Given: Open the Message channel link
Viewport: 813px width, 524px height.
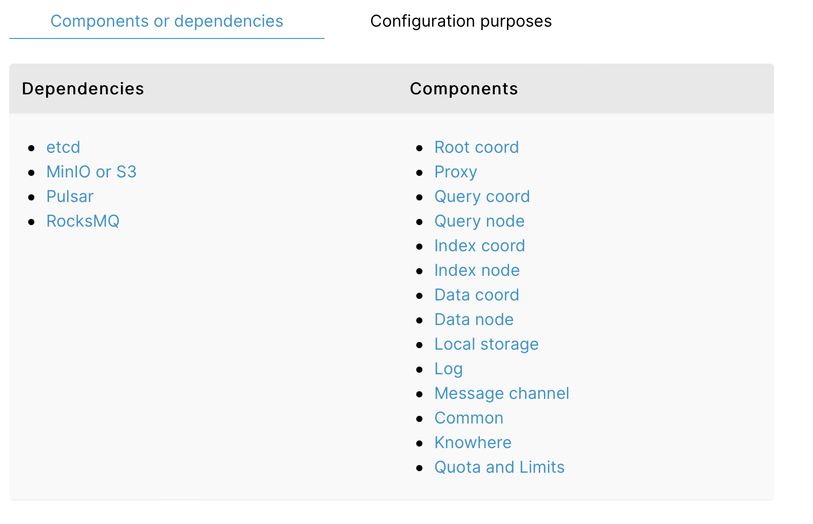Looking at the screenshot, I should (501, 393).
